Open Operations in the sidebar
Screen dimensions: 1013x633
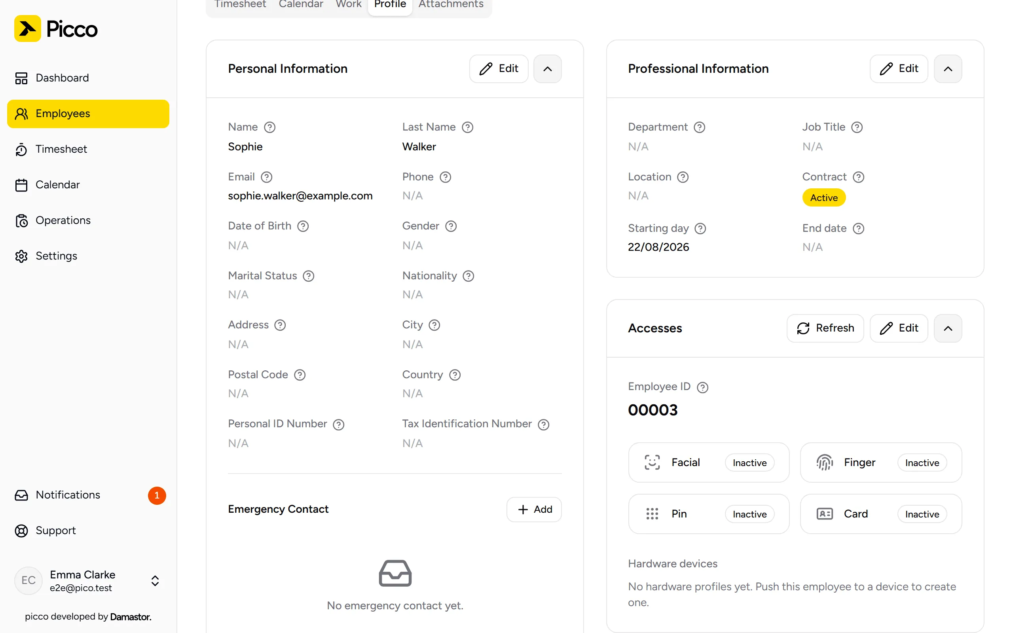click(x=88, y=220)
